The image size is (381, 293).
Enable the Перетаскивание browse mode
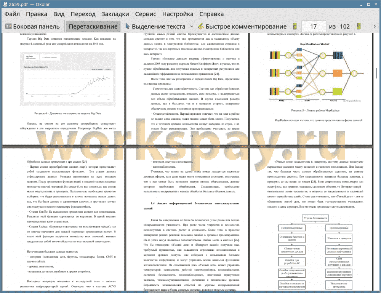pos(93,26)
